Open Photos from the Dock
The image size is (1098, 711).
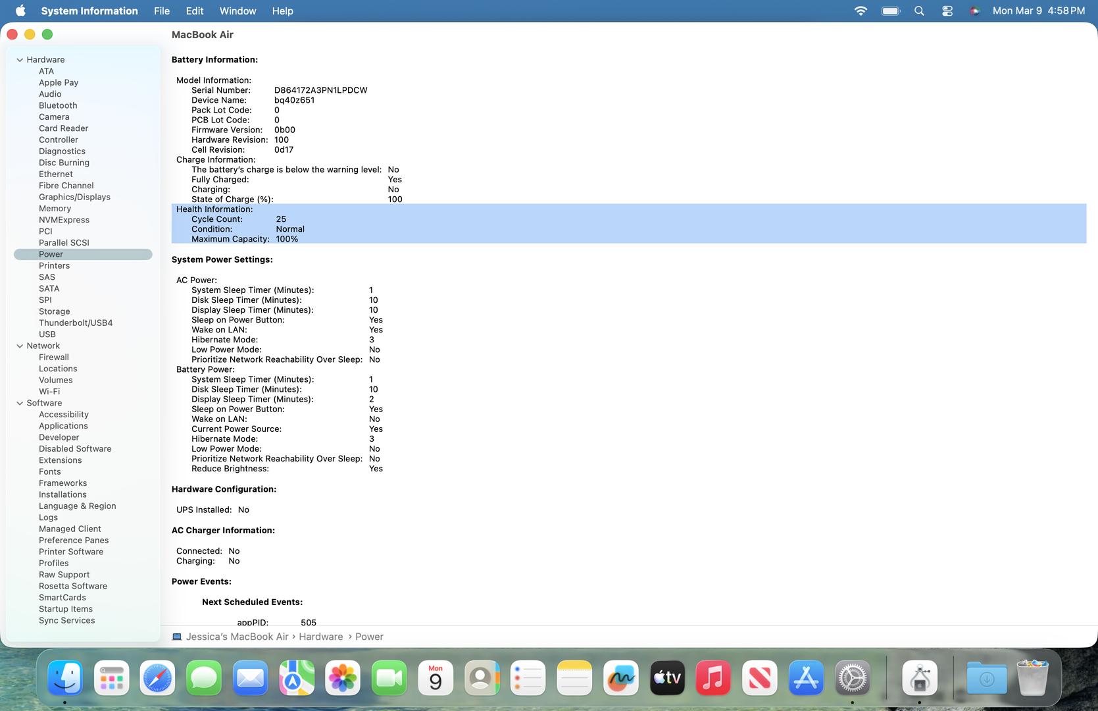343,677
